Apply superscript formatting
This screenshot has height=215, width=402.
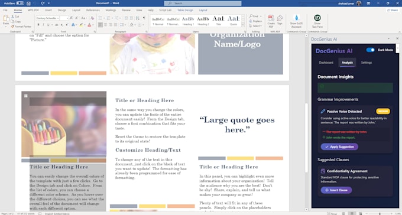coord(67,25)
